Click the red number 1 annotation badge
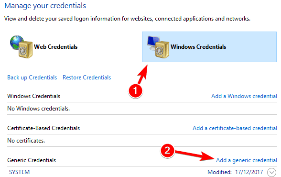 click(136, 90)
